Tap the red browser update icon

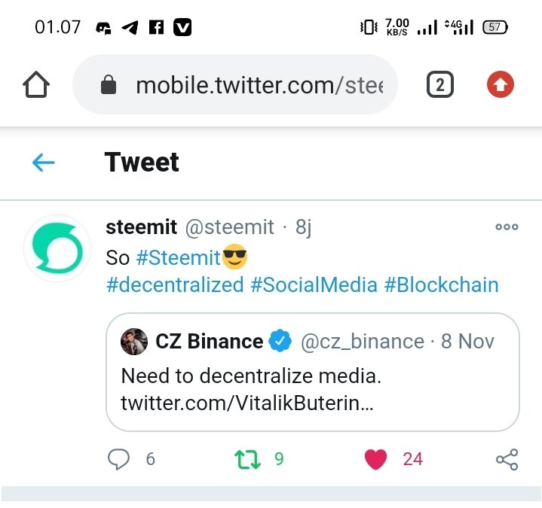[x=500, y=85]
